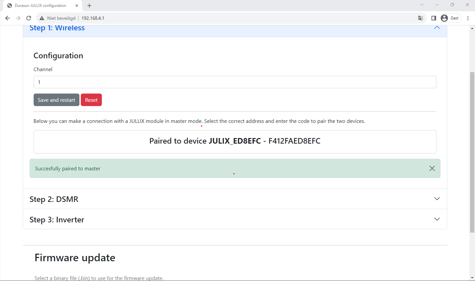The width and height of the screenshot is (475, 281).
Task: Click the 192.168.4.1 address bar
Action: click(x=93, y=18)
